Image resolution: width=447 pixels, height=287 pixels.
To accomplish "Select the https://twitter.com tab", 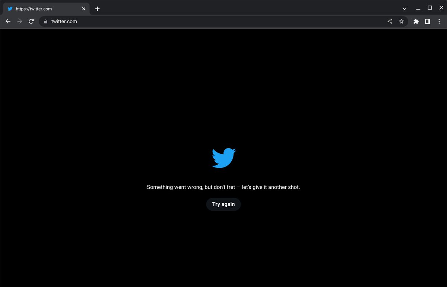I will [46, 9].
